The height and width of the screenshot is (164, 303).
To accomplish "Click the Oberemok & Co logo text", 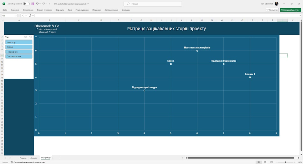I will [47, 26].
